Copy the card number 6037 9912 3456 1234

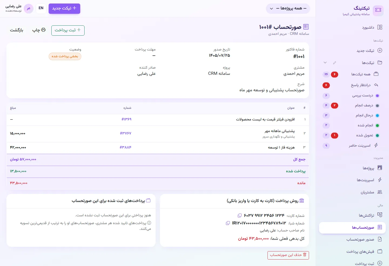pyautogui.click(x=239, y=216)
